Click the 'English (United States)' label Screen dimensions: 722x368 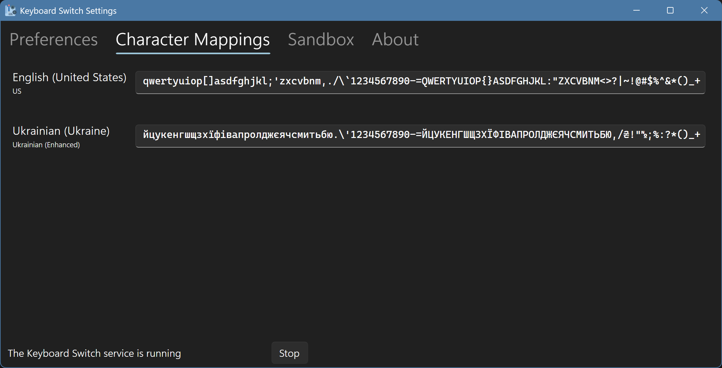tap(69, 78)
